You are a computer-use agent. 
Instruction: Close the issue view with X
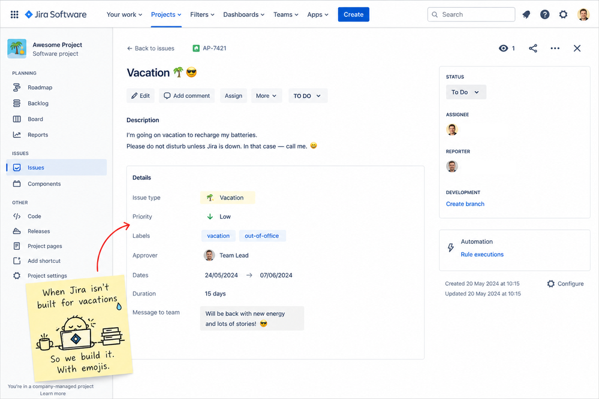[577, 48]
